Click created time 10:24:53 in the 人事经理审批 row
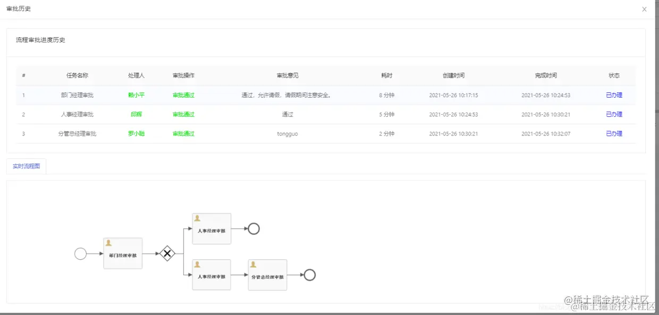Viewport: 659px width, 315px height. pyautogui.click(x=453, y=114)
